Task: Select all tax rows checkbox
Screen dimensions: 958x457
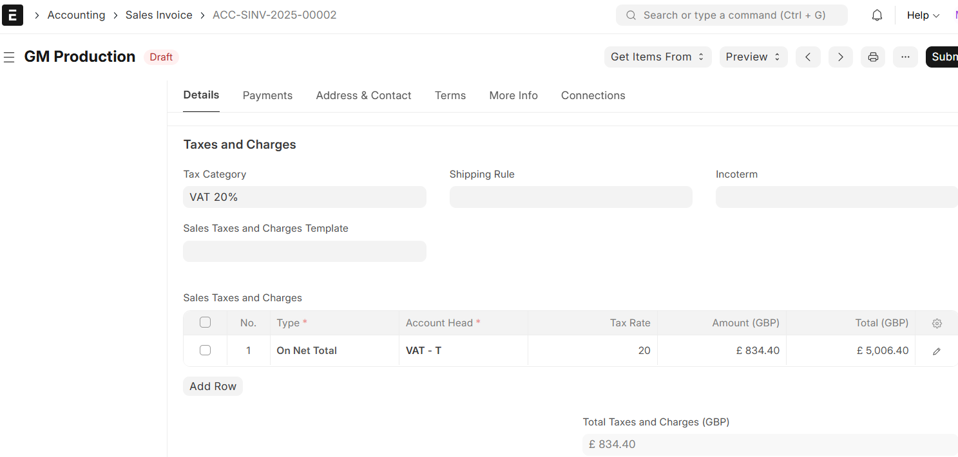Action: click(x=205, y=322)
